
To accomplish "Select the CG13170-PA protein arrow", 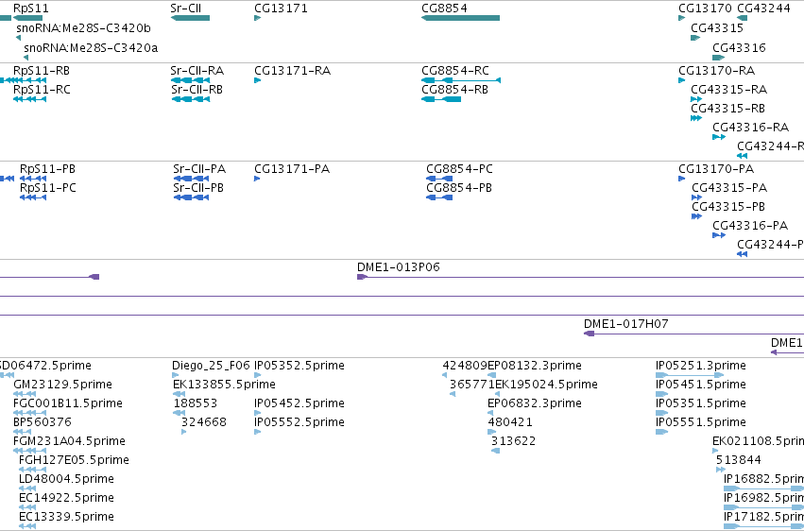I will (x=681, y=179).
